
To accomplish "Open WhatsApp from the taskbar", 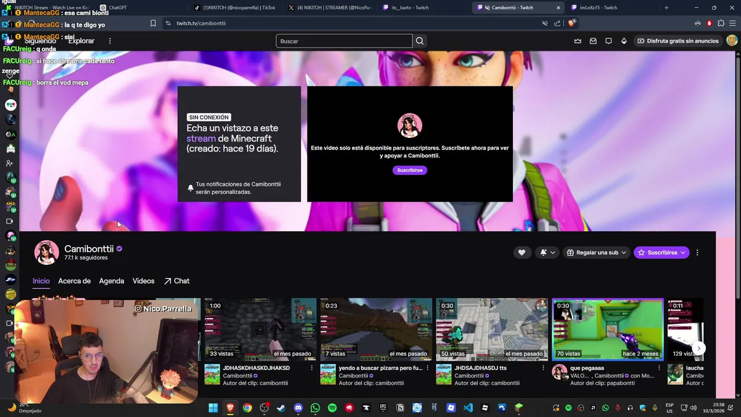I will click(315, 408).
